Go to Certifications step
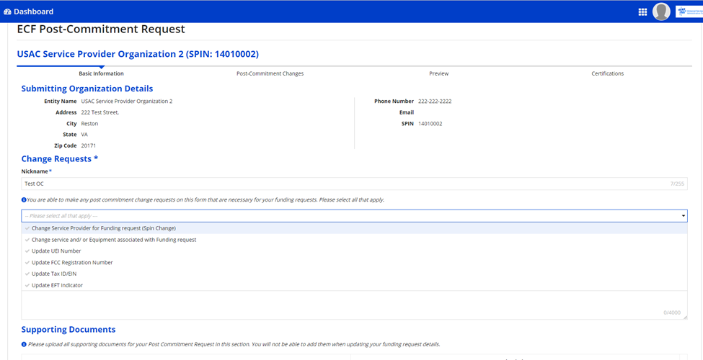 tap(608, 73)
